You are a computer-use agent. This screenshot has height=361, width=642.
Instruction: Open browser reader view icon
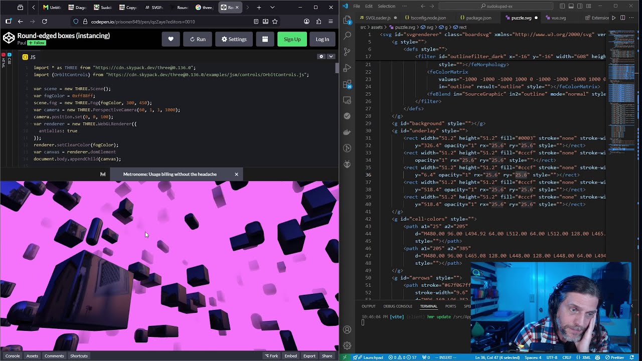[256, 22]
